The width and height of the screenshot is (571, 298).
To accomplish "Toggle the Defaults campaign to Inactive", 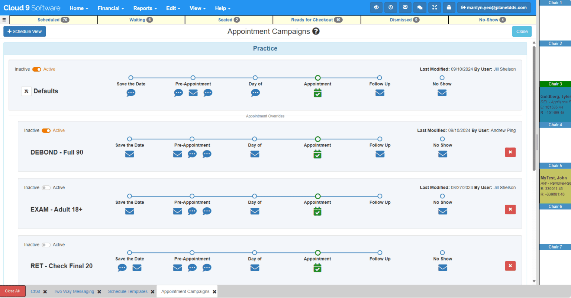I will coord(36,69).
